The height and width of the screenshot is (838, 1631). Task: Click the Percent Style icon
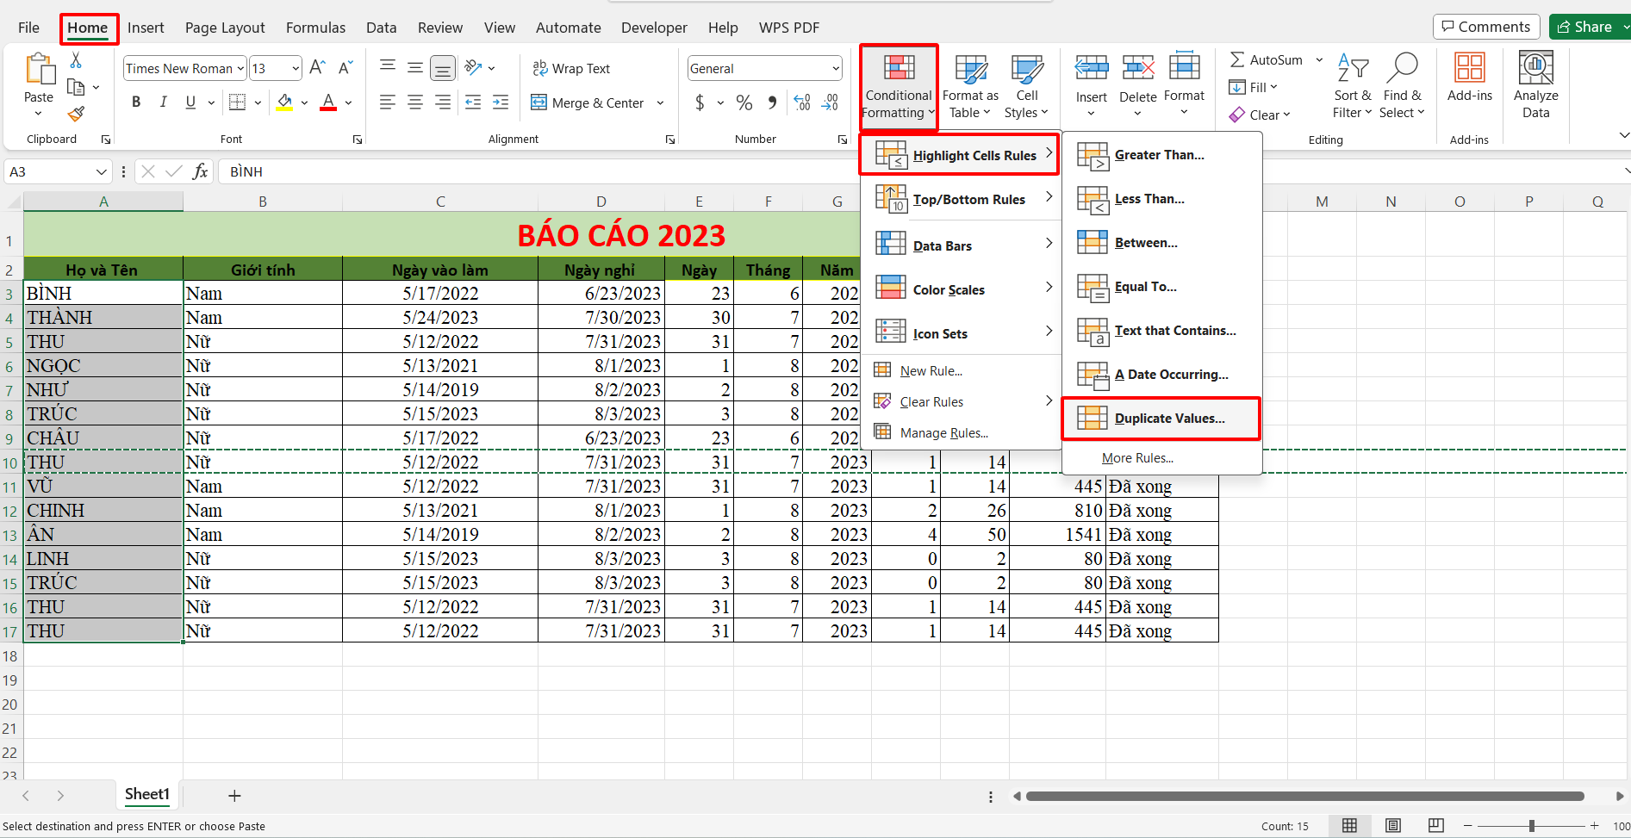tap(744, 103)
